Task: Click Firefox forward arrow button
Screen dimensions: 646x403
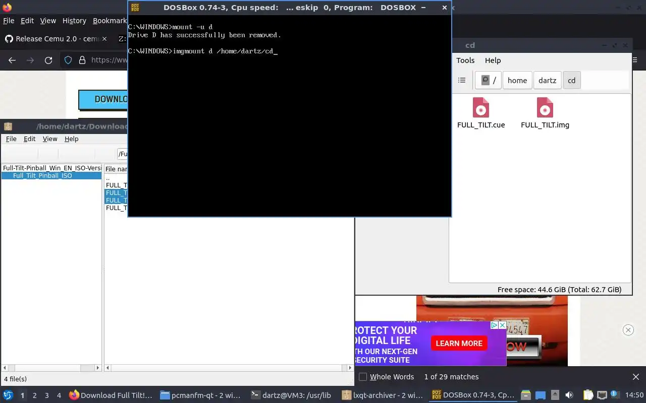Action: [x=30, y=60]
